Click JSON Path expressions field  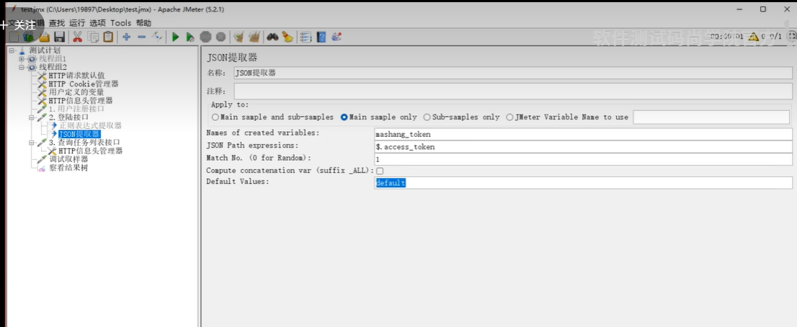coord(582,147)
